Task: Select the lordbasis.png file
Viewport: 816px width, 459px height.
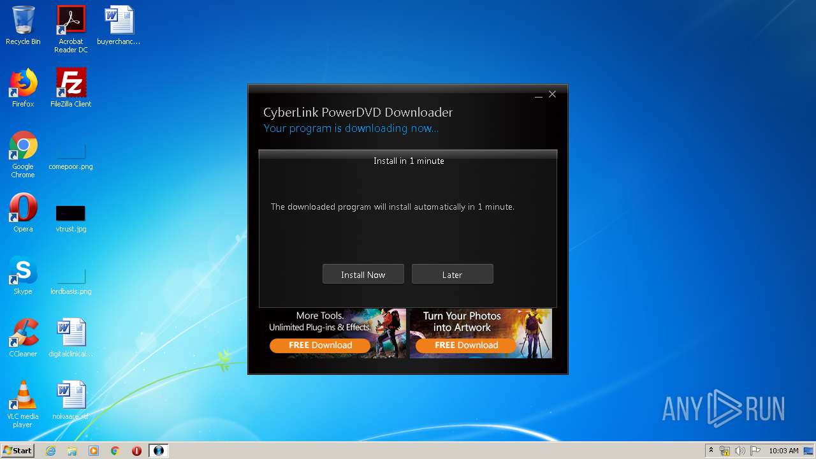Action: pyautogui.click(x=71, y=282)
